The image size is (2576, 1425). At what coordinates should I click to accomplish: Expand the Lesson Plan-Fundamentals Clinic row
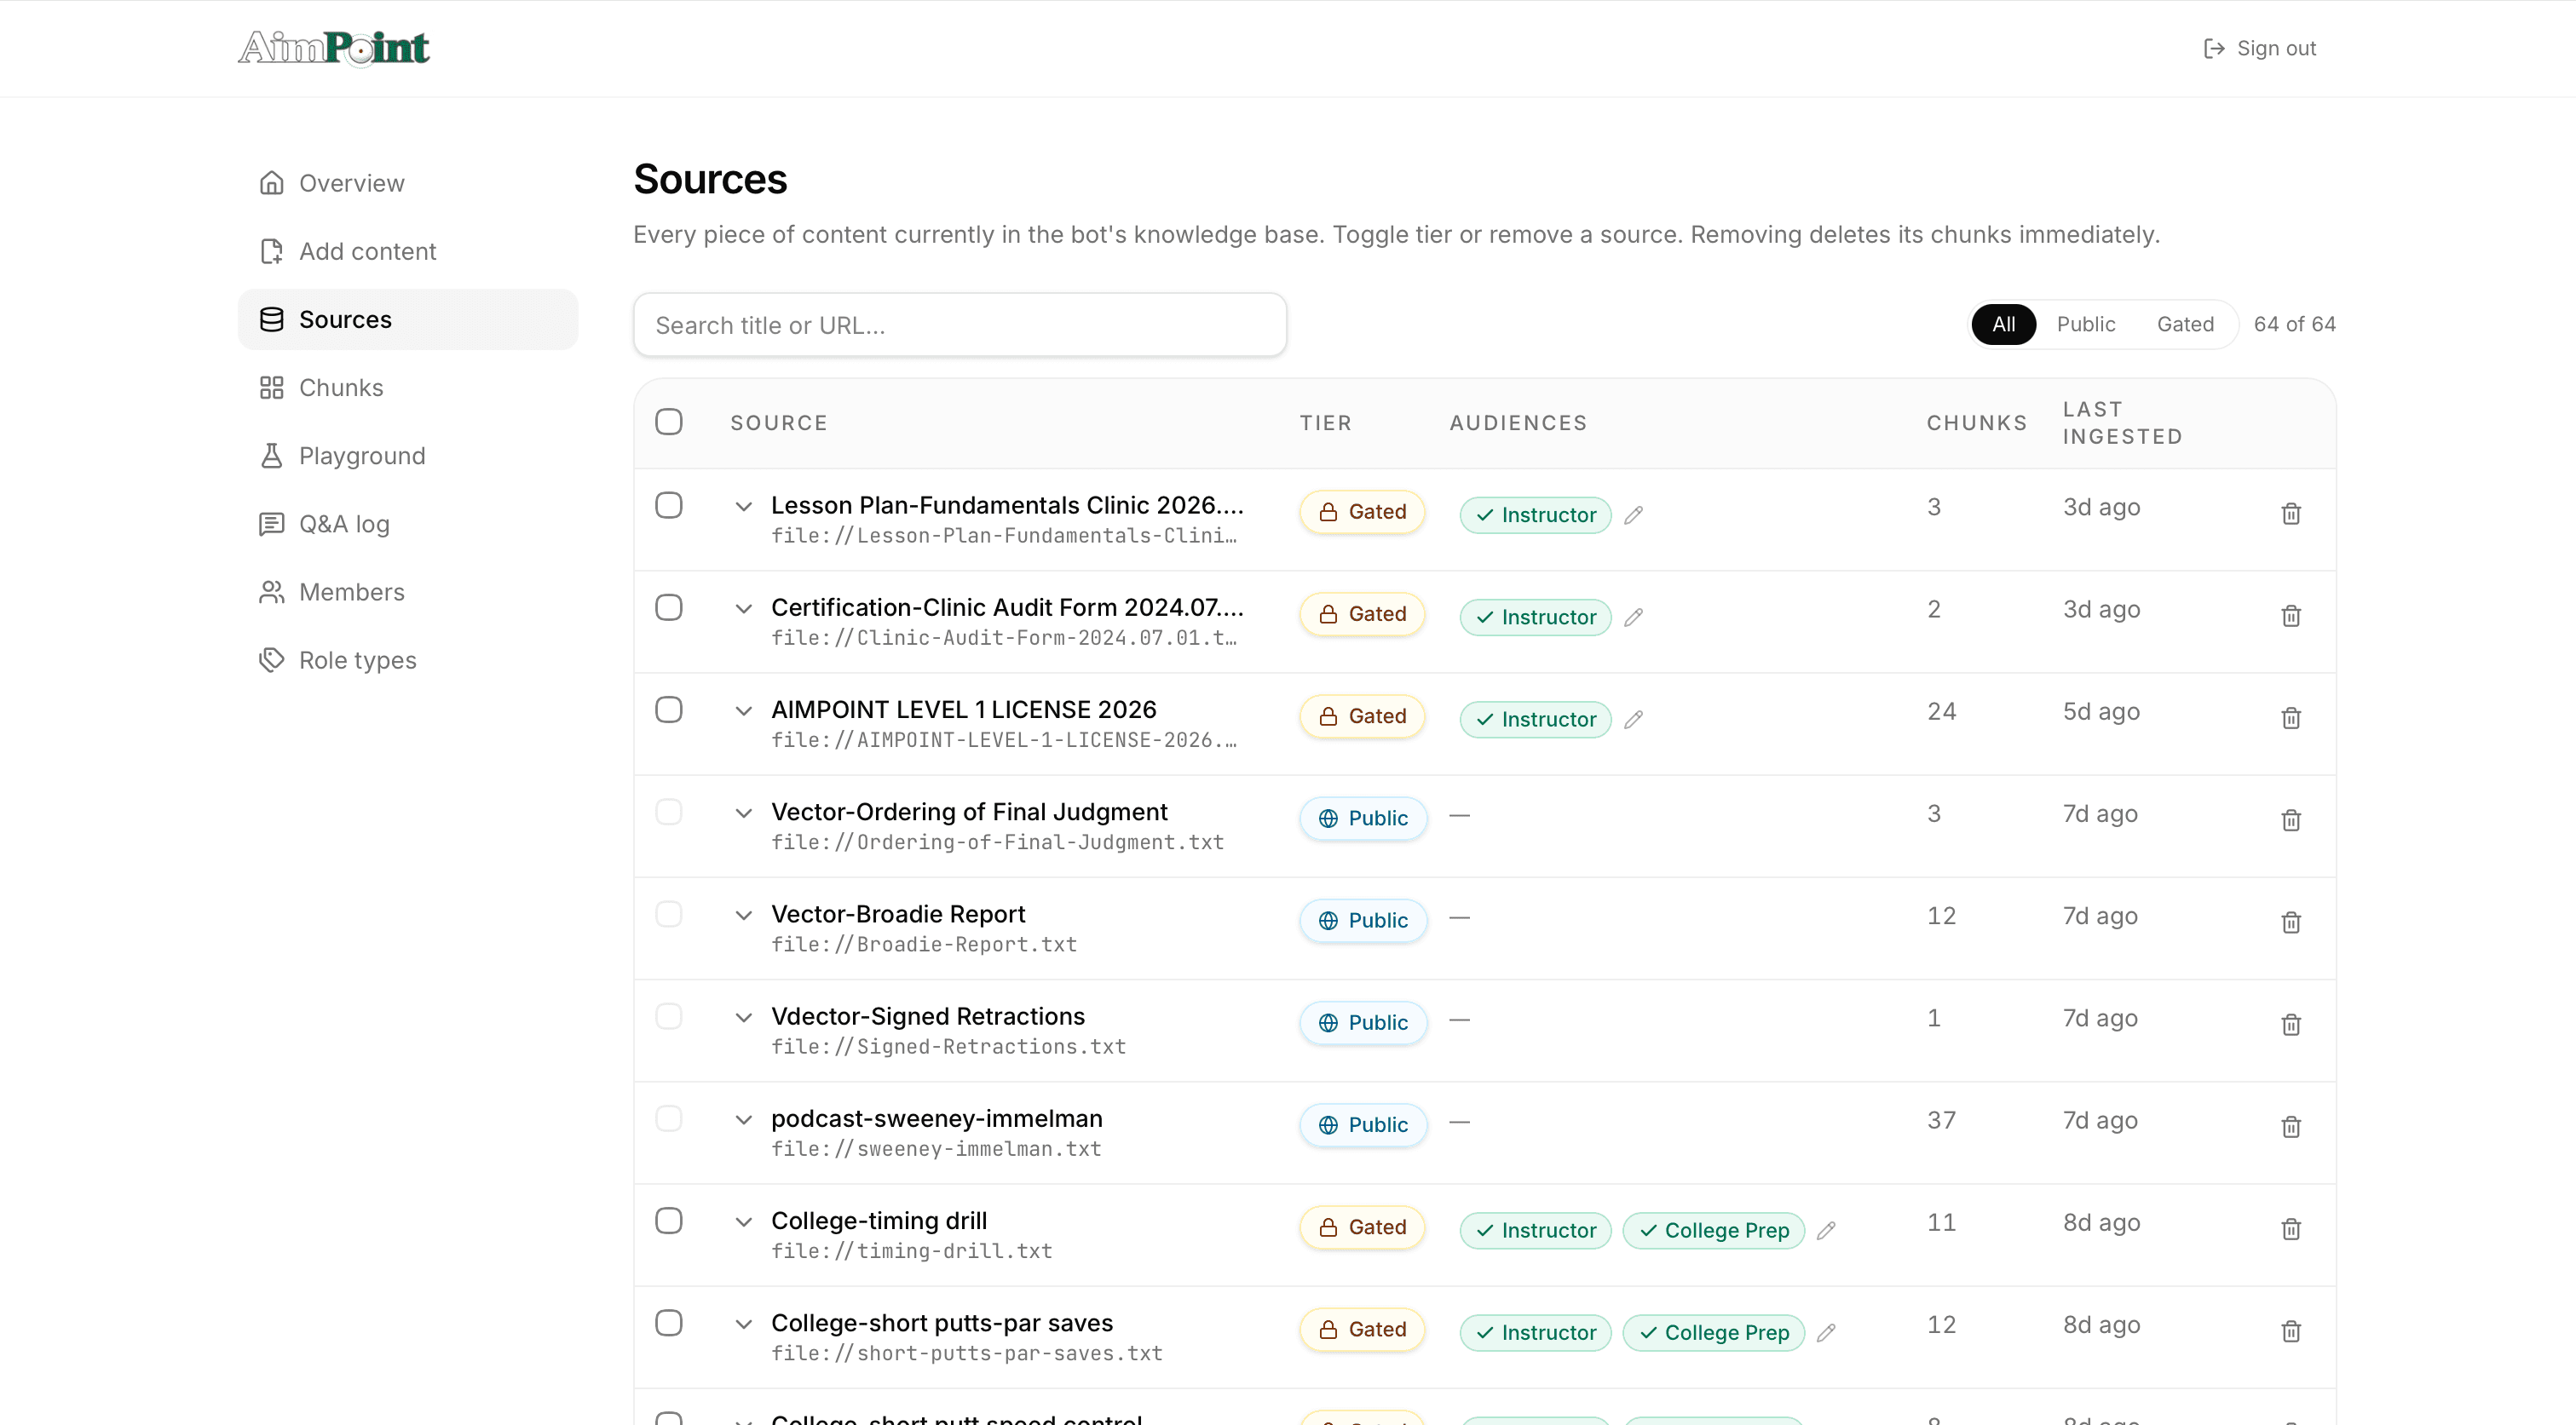743,507
